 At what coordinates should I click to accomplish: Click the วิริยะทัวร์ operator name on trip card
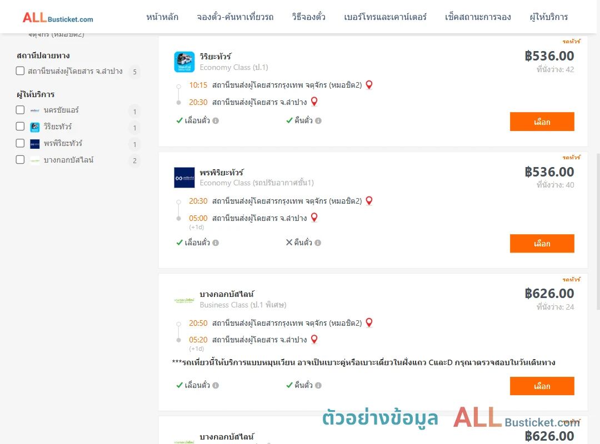216,57
